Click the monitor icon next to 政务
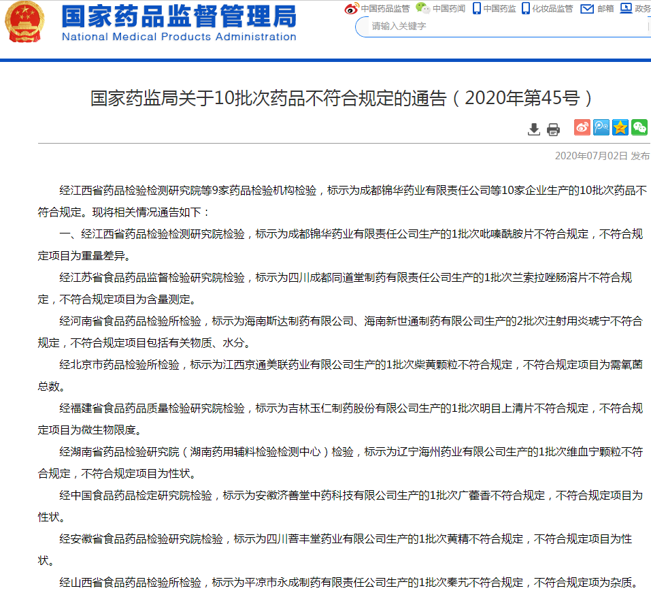 tap(626, 8)
